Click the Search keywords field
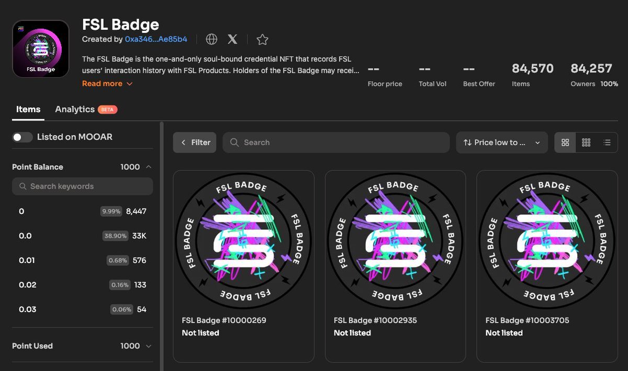The image size is (628, 371). (83, 186)
